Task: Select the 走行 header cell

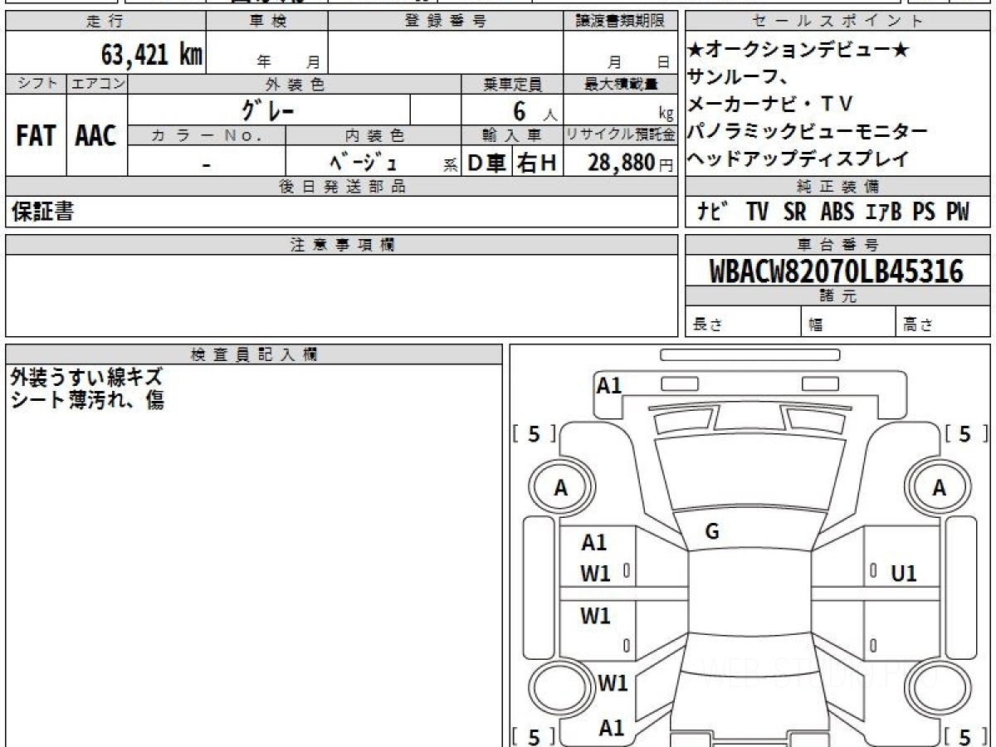Action: [105, 22]
